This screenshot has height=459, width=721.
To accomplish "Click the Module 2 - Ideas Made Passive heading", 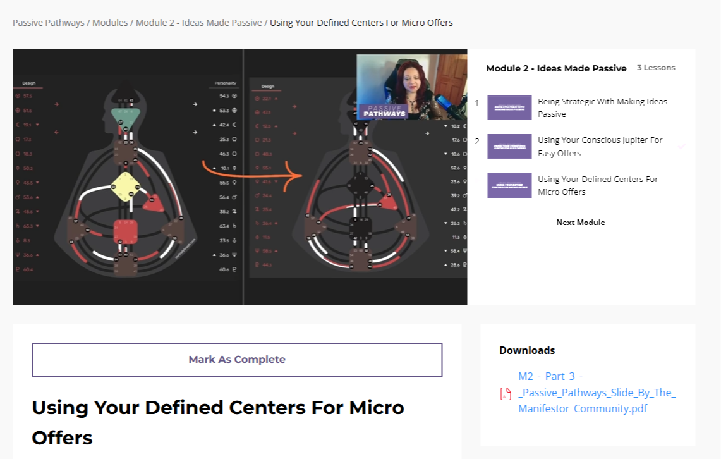I will 556,68.
